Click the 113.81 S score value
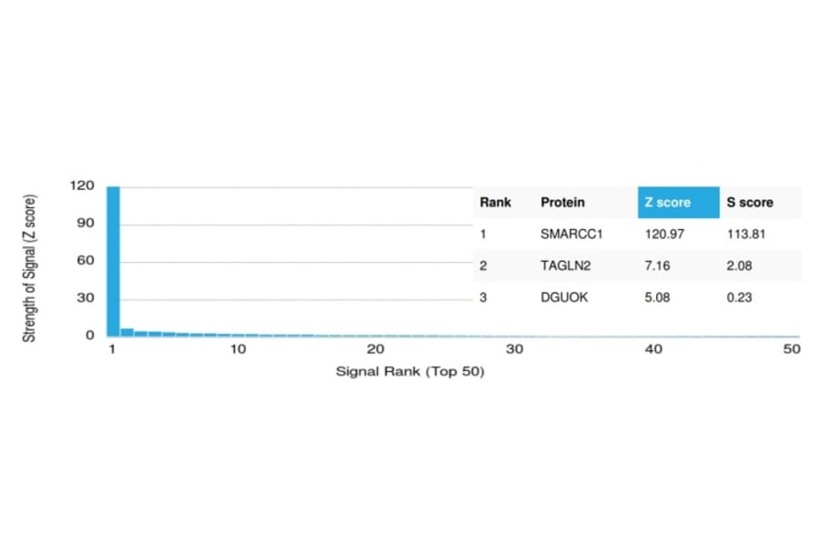This screenshot has width=819, height=540. tap(746, 235)
